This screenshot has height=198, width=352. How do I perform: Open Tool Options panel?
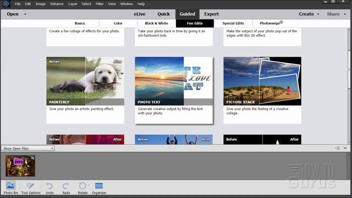[x=31, y=188]
